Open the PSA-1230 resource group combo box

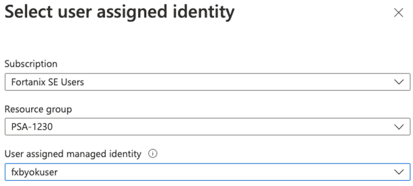(208, 127)
